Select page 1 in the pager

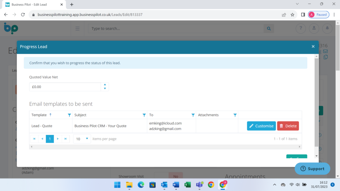tap(50, 139)
